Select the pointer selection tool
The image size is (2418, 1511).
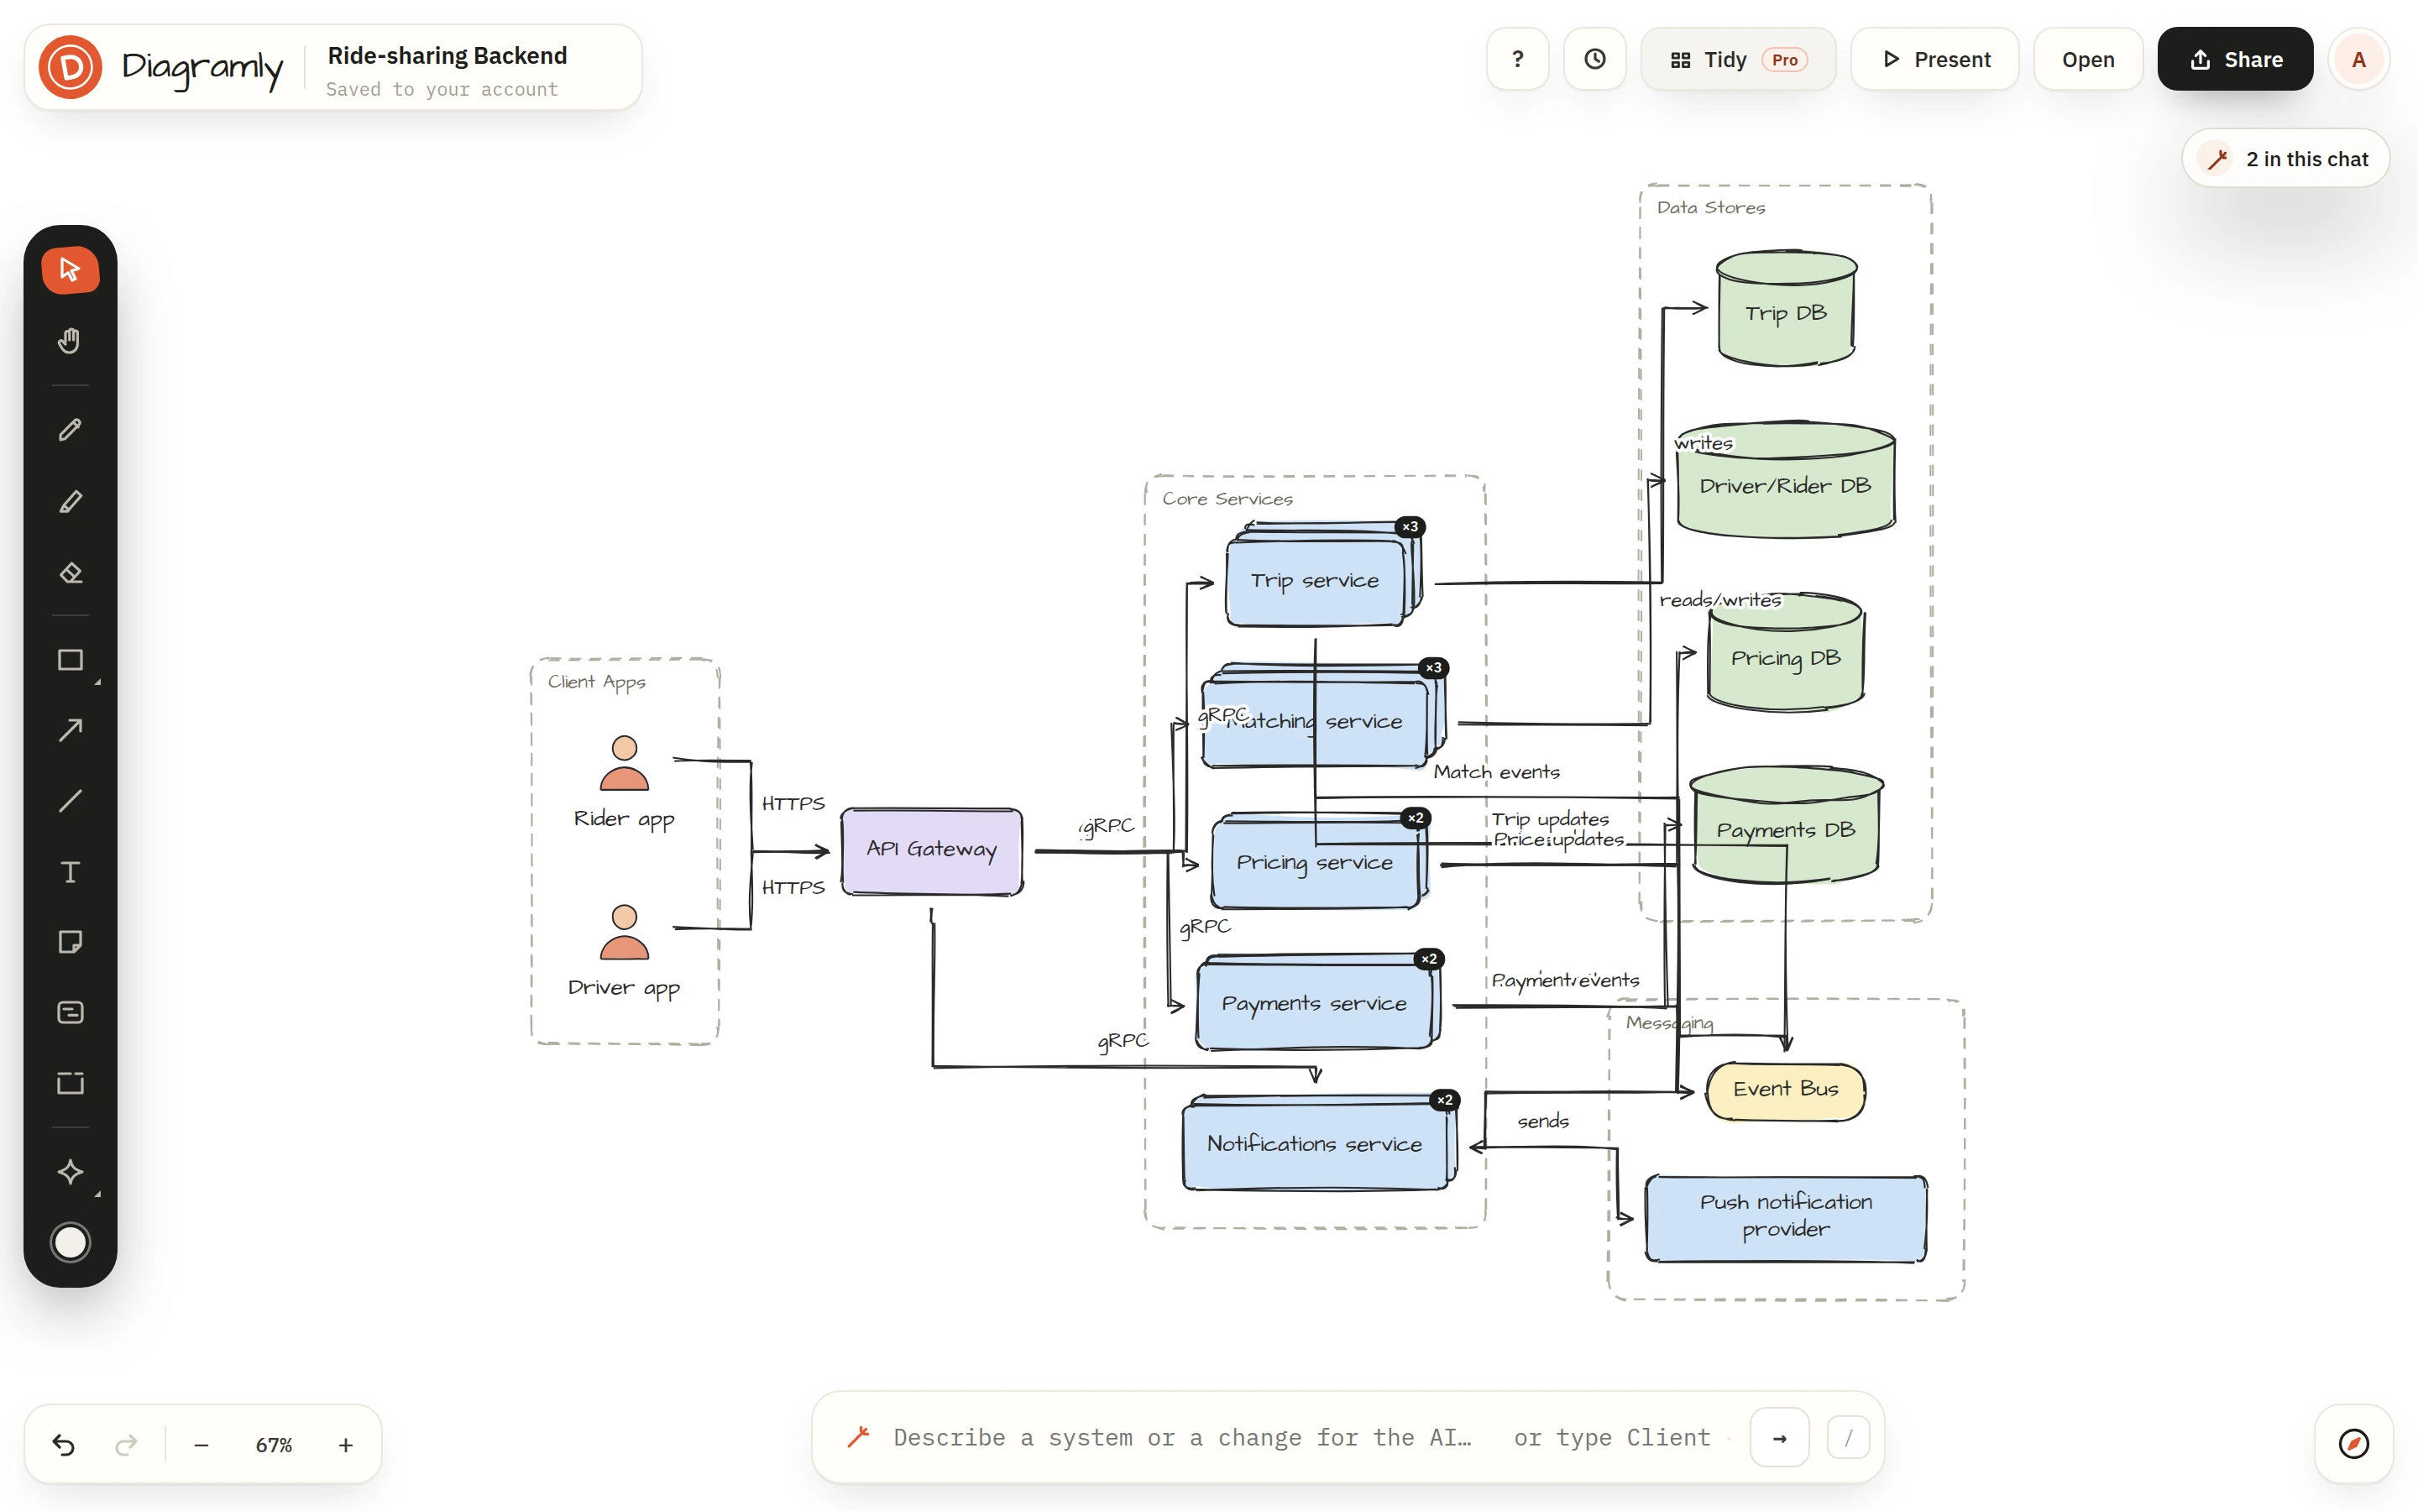(70, 269)
